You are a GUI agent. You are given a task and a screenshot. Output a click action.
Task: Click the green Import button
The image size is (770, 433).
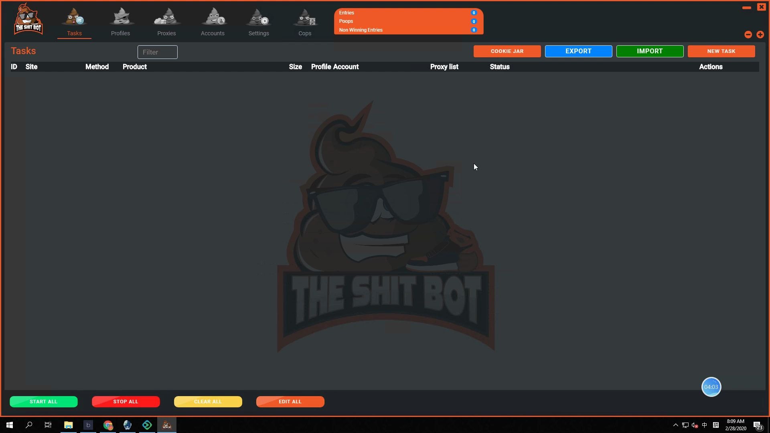pyautogui.click(x=650, y=51)
